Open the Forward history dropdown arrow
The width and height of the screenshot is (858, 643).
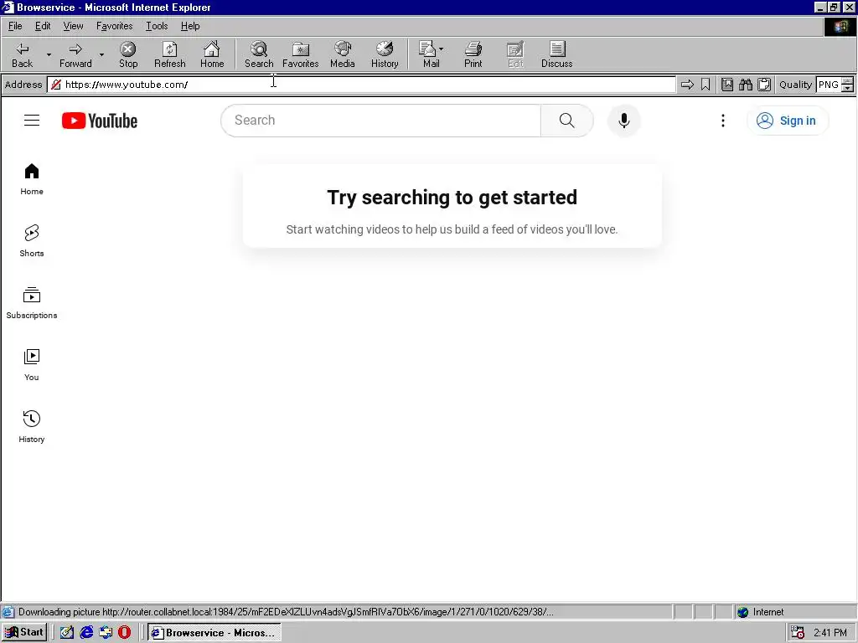[101, 54]
